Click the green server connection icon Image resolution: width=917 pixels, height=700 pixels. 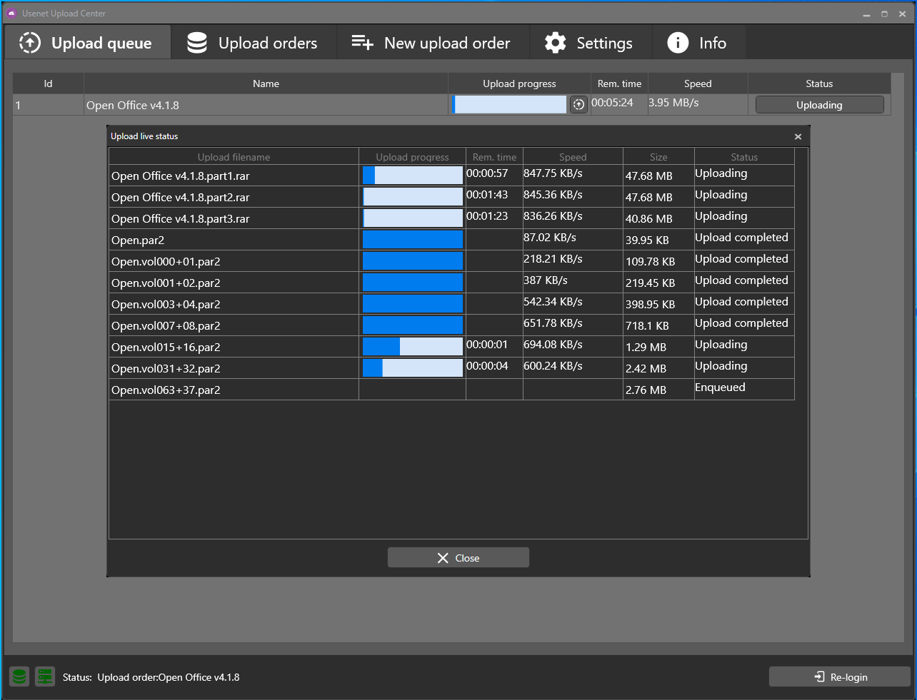pyautogui.click(x=45, y=676)
